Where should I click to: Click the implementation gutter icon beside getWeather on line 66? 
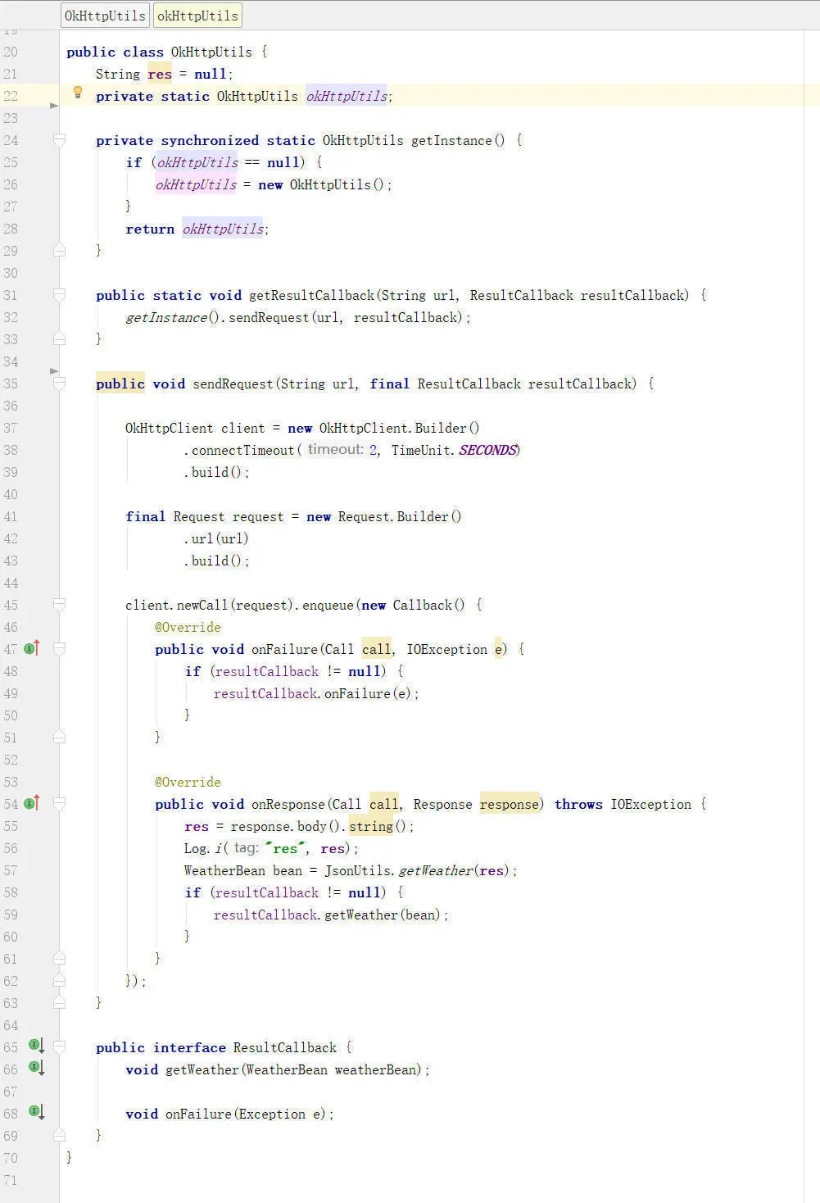(34, 1068)
